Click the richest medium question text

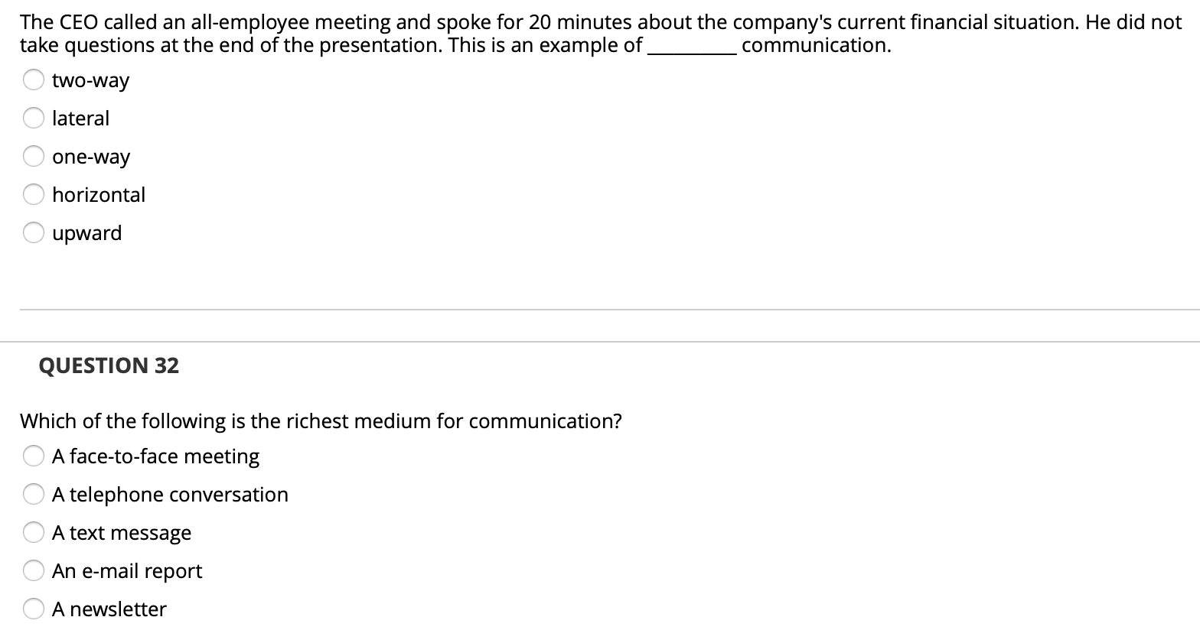pos(321,421)
